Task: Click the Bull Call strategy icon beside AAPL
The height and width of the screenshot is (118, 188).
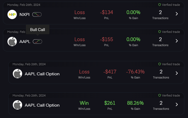Action: pos(37,41)
